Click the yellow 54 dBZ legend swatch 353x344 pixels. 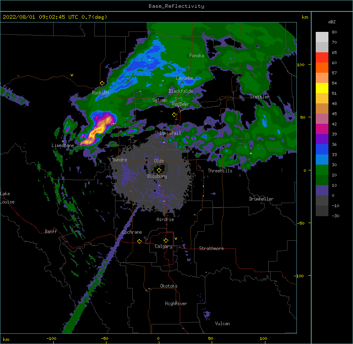322,88
